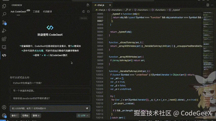The width and height of the screenshot is (216, 121).
Task: Close the chai.js editor tab
Action: pos(110,5)
